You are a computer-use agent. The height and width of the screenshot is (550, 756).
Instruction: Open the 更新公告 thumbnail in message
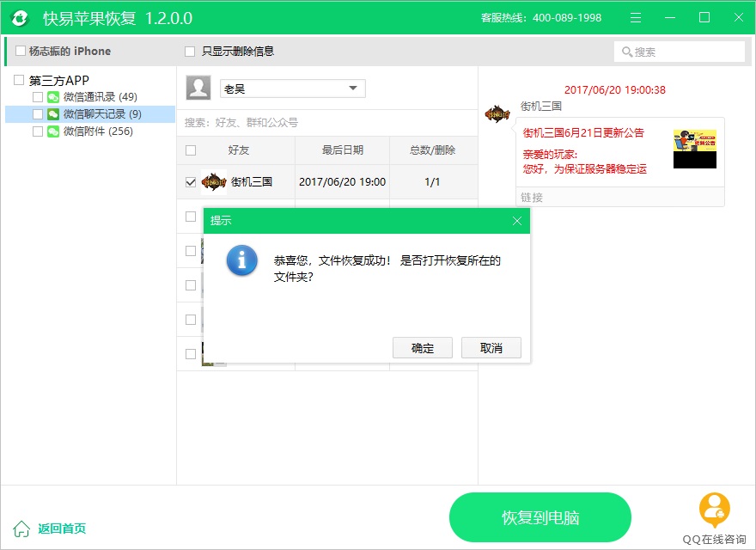(x=694, y=149)
